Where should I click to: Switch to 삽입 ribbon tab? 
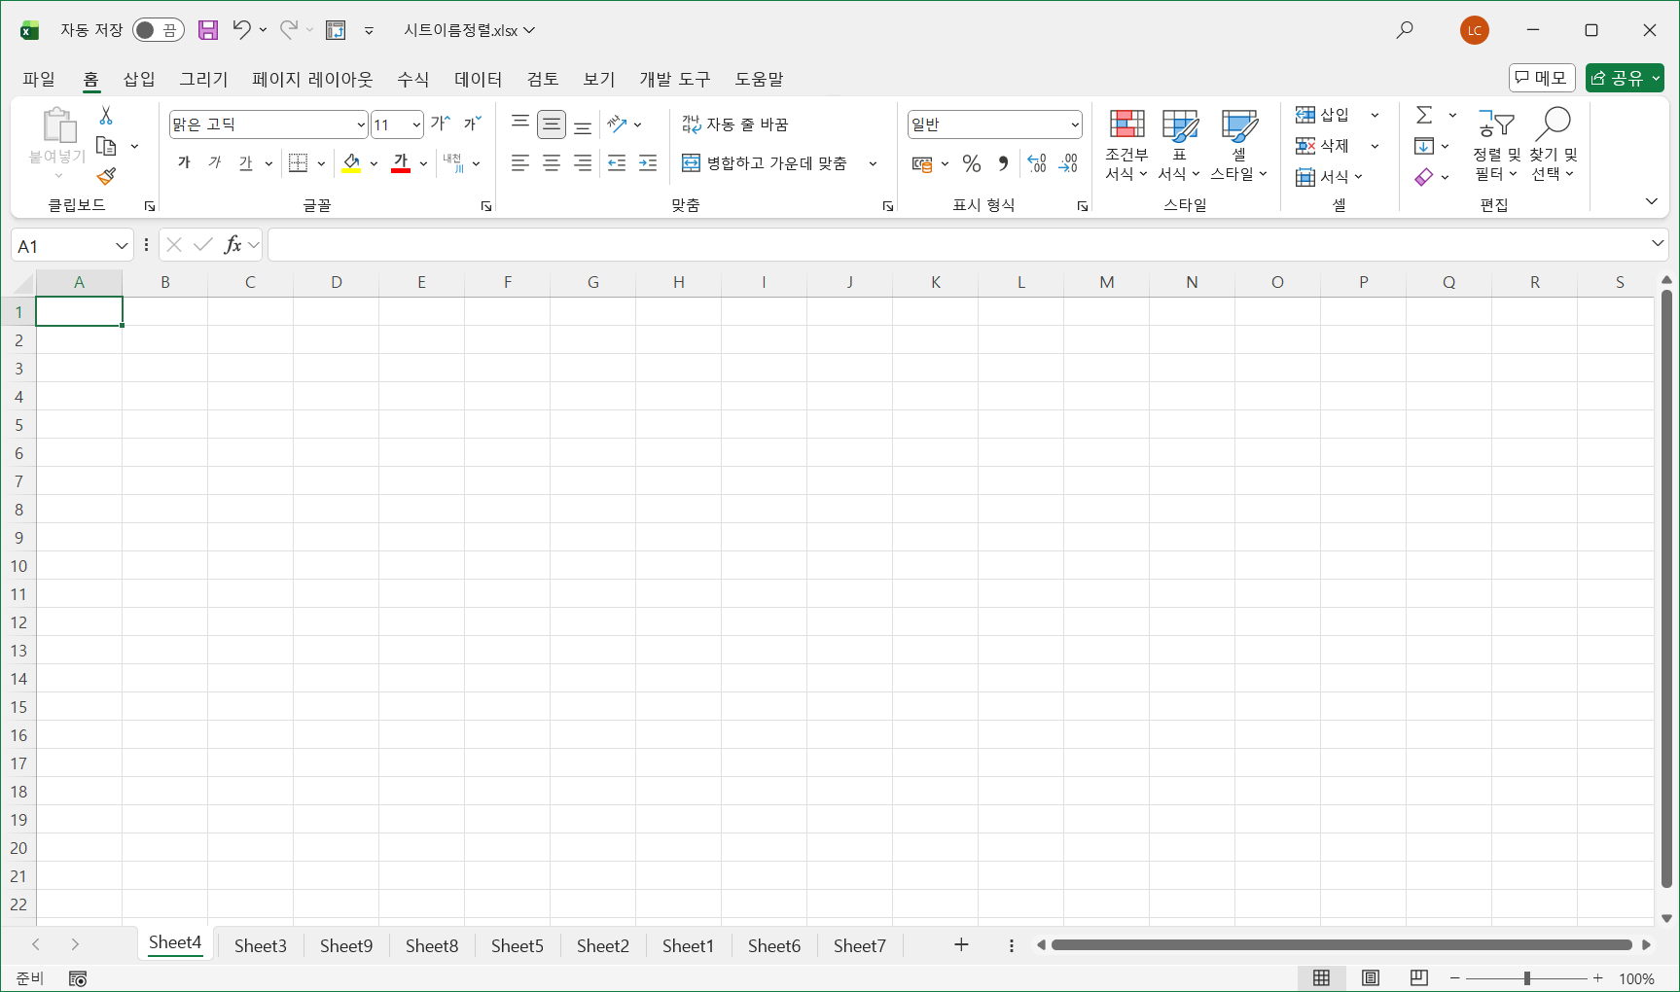point(139,79)
